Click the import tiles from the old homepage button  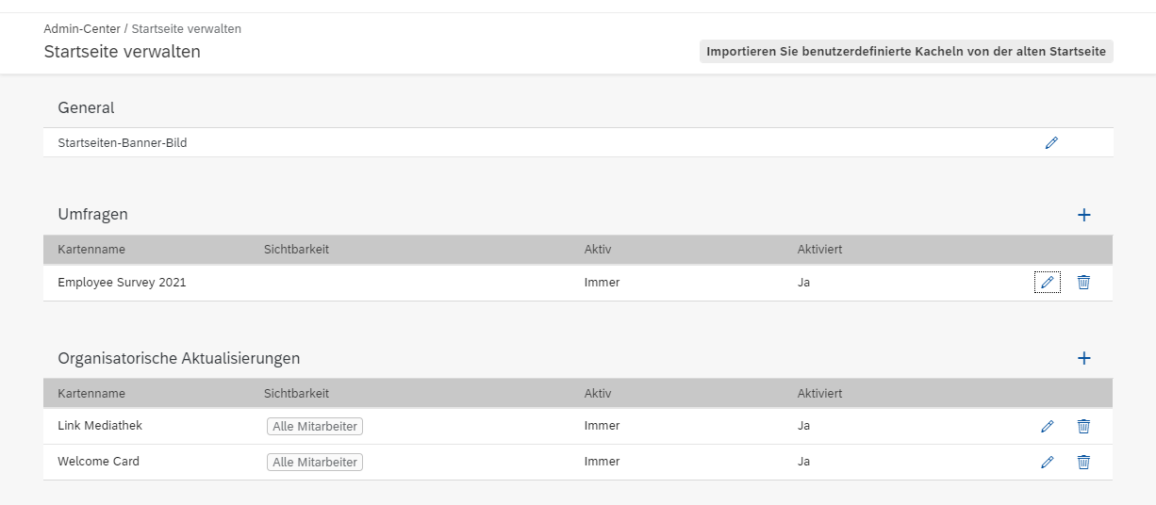click(906, 52)
